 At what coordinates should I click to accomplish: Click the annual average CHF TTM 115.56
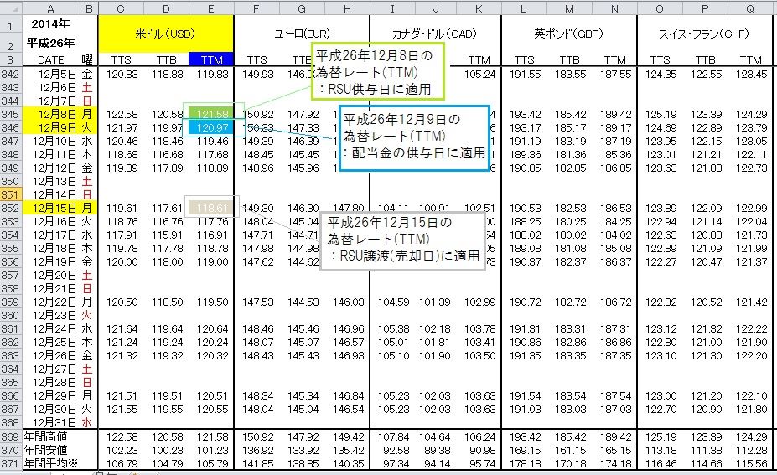pos(751,463)
